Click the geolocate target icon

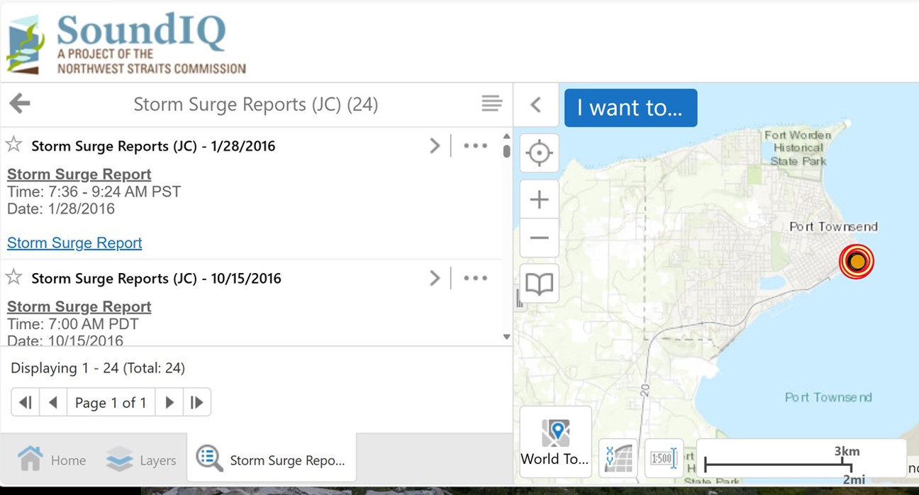coord(539,153)
